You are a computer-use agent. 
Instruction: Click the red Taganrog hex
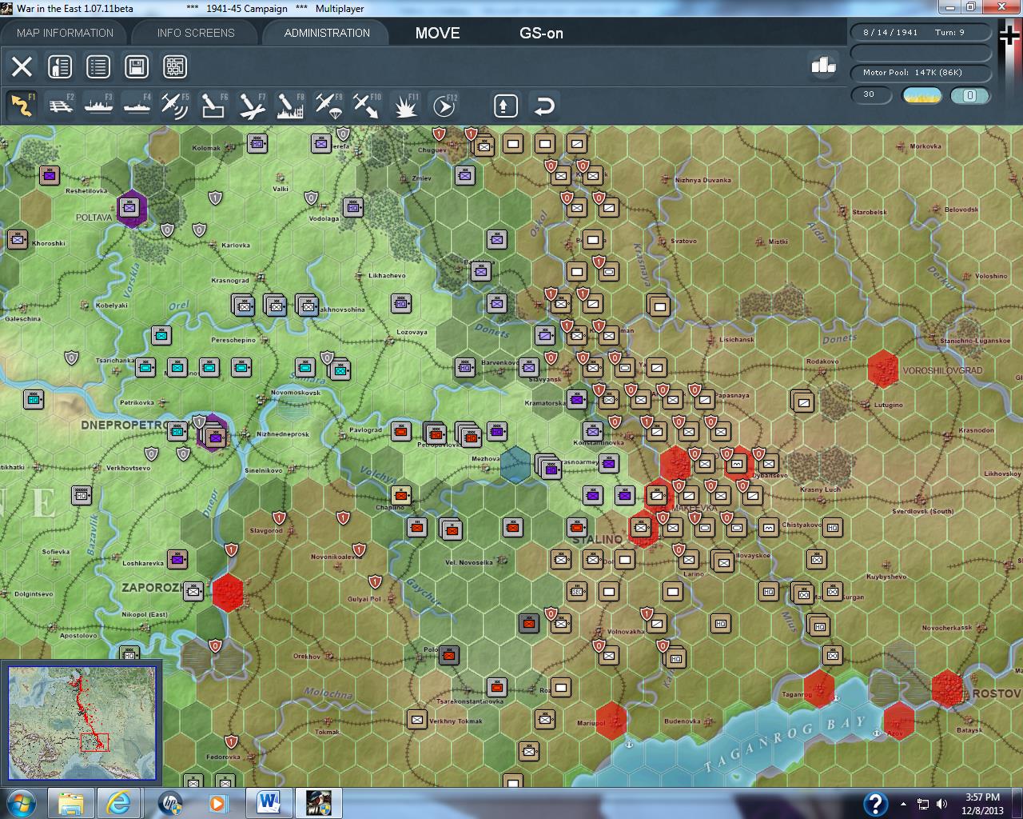click(819, 689)
